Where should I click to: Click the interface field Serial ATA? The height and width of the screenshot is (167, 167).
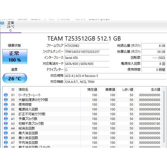87,58
